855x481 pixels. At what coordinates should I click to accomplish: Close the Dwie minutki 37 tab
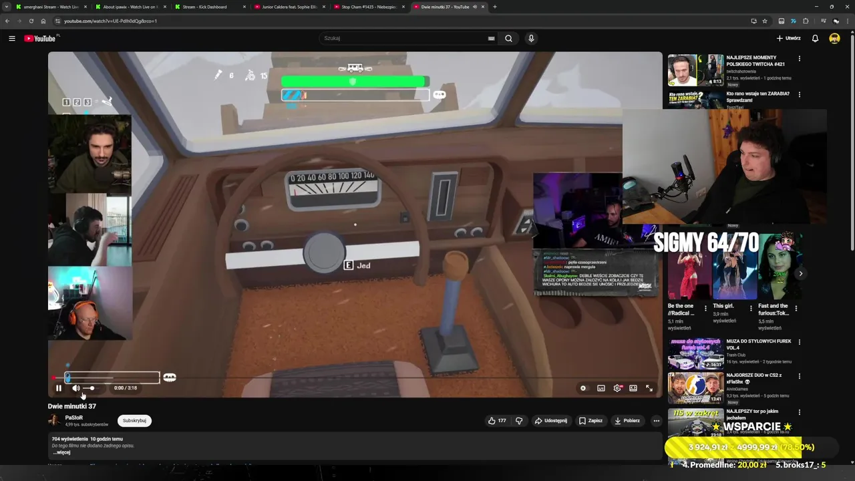pos(483,7)
